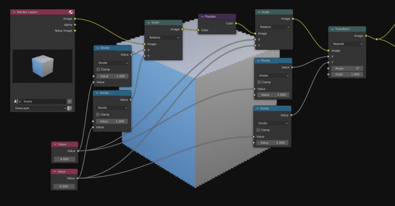Enable Clamp on the lower-right Divide node
Screen dimensions: 395x206
258,130
